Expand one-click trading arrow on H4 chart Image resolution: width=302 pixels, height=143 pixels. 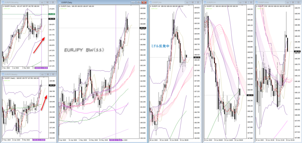pos(151,6)
